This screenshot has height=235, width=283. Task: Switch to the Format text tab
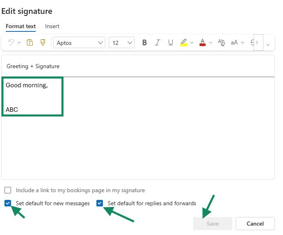(x=21, y=27)
